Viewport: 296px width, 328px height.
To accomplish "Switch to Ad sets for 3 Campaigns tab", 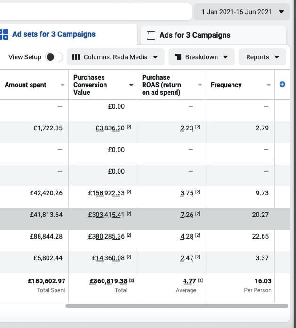I will coord(53,34).
